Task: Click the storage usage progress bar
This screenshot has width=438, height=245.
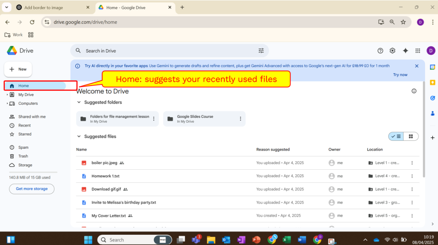Action: coord(33,172)
